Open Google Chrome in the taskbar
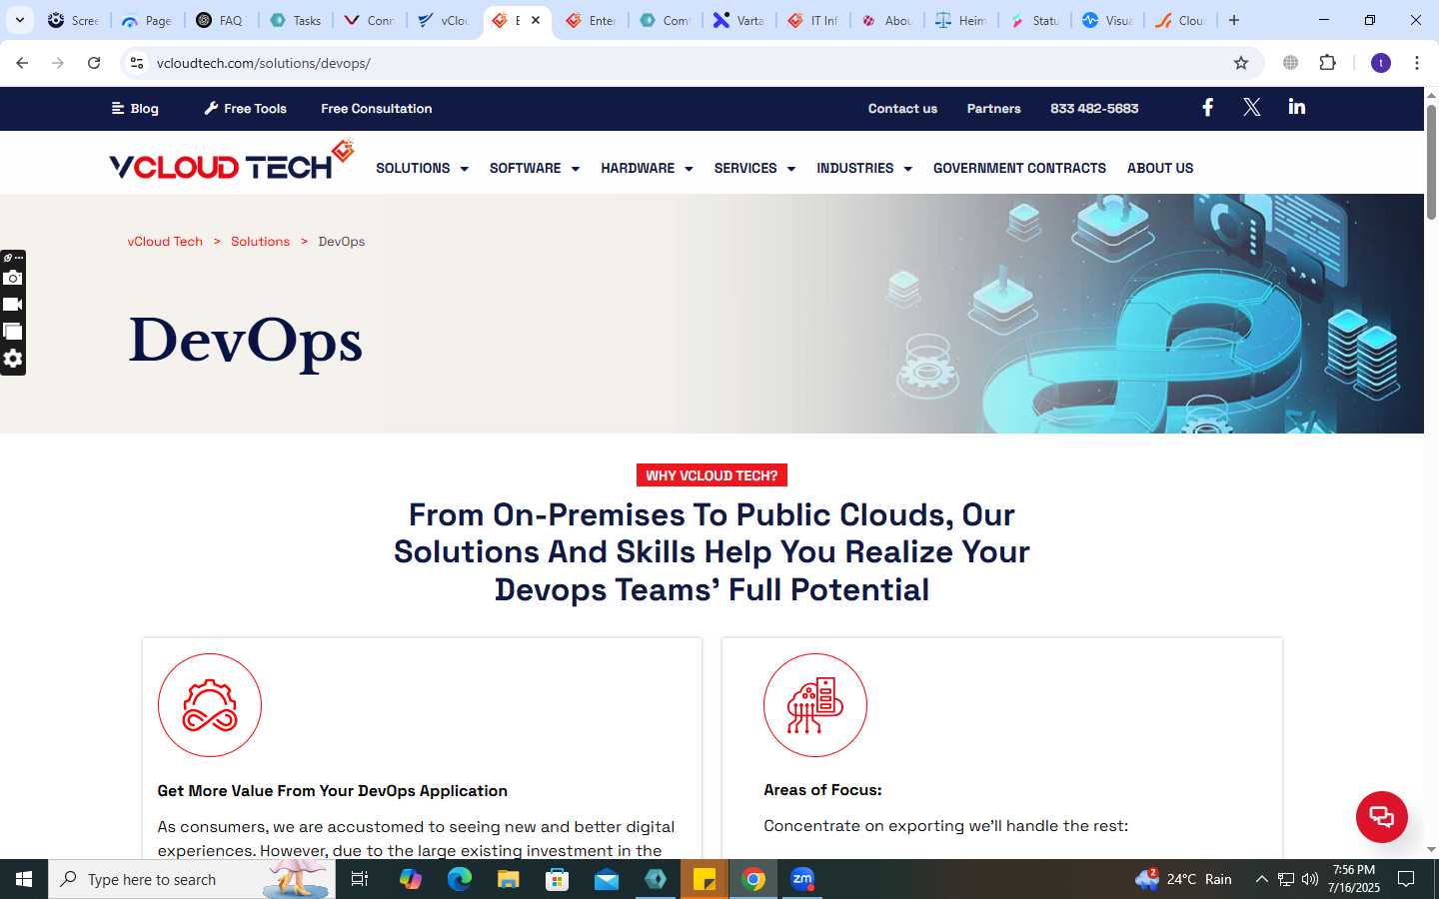 (753, 879)
